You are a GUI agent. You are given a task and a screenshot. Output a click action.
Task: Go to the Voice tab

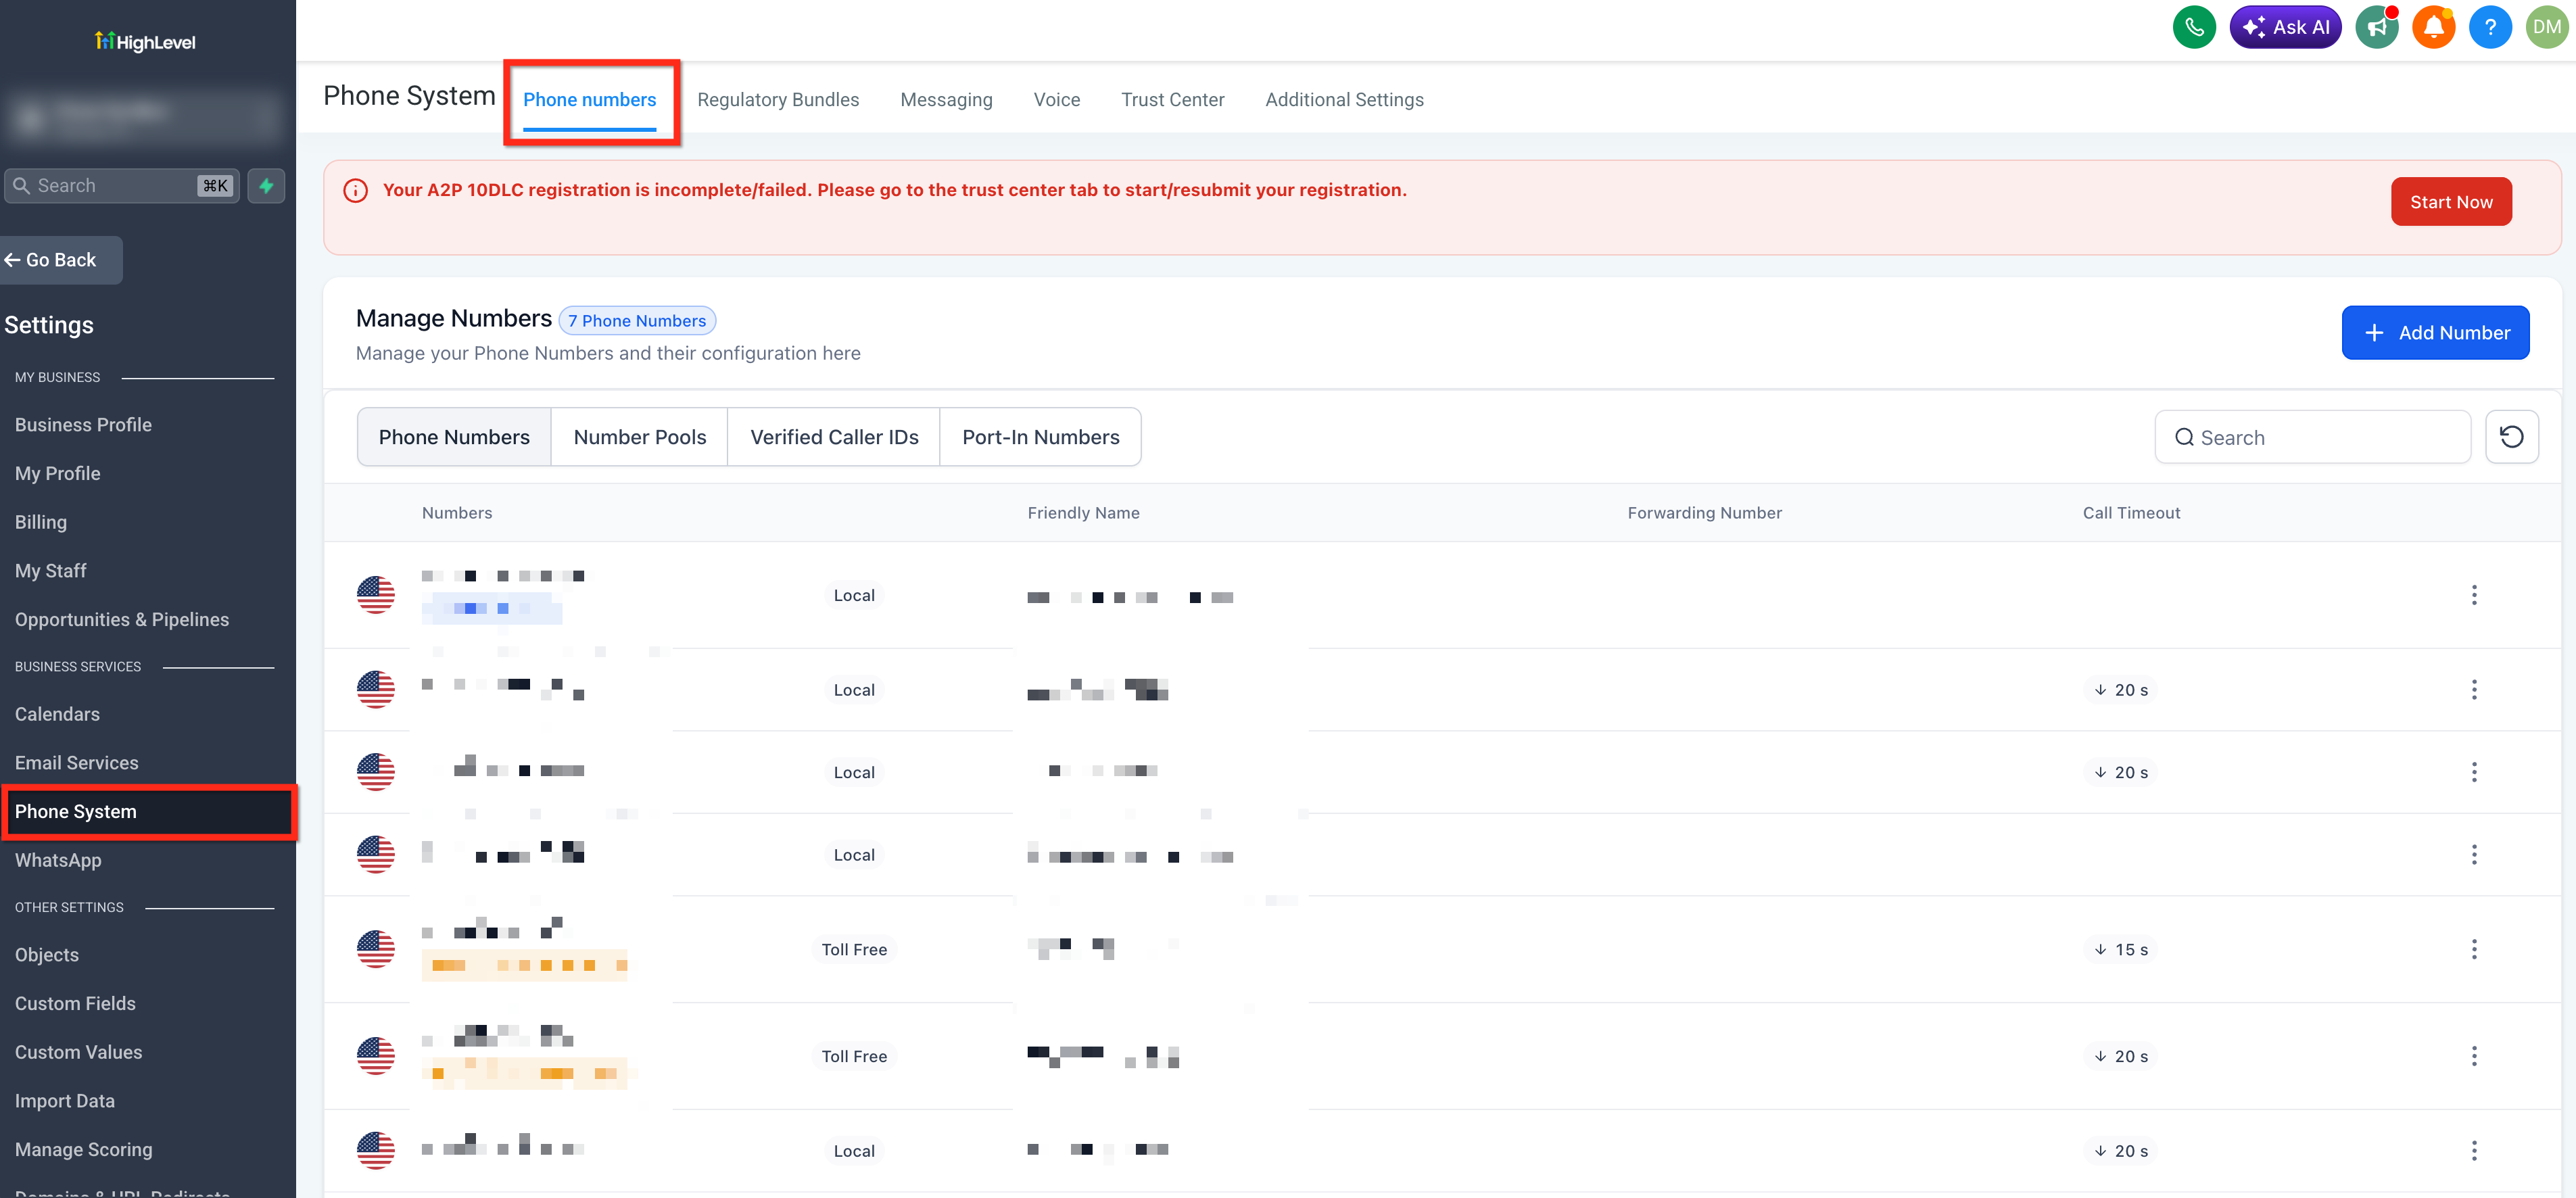[1057, 100]
